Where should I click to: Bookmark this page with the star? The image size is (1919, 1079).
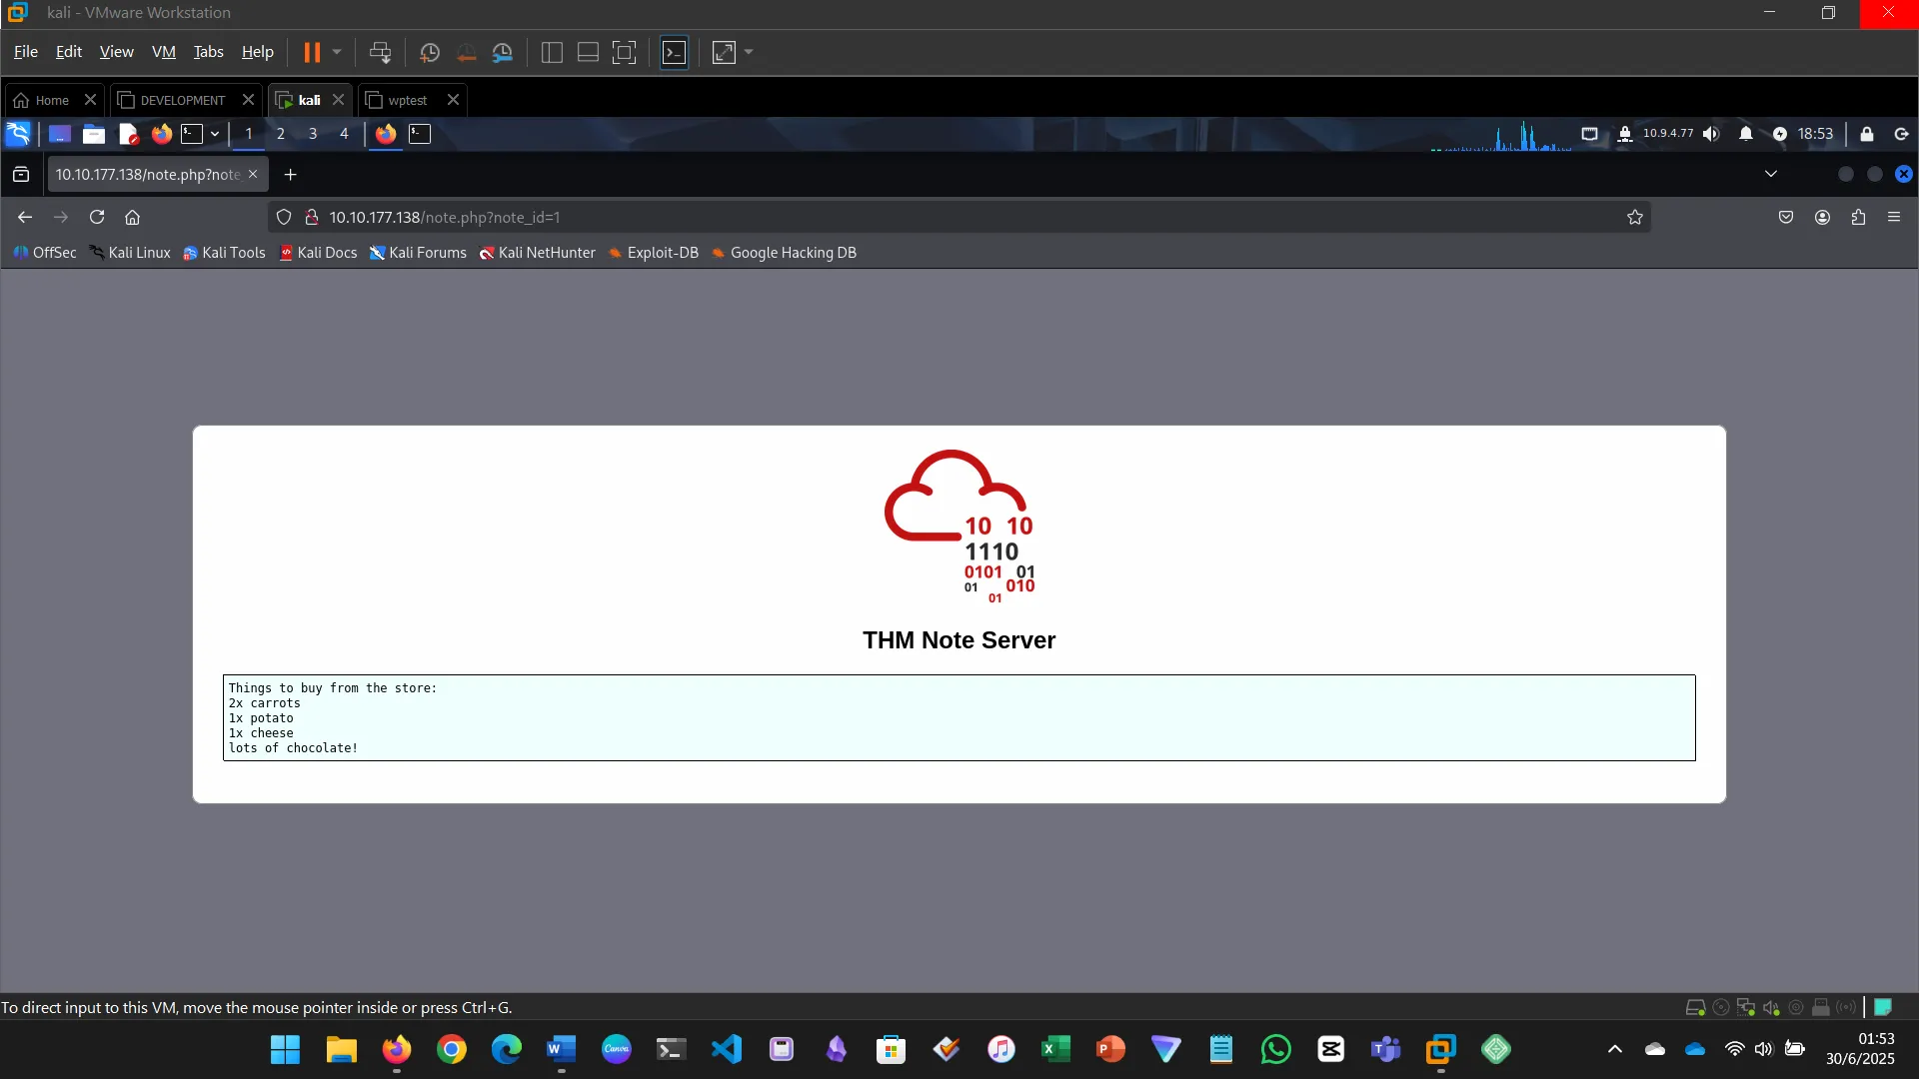coord(1634,217)
